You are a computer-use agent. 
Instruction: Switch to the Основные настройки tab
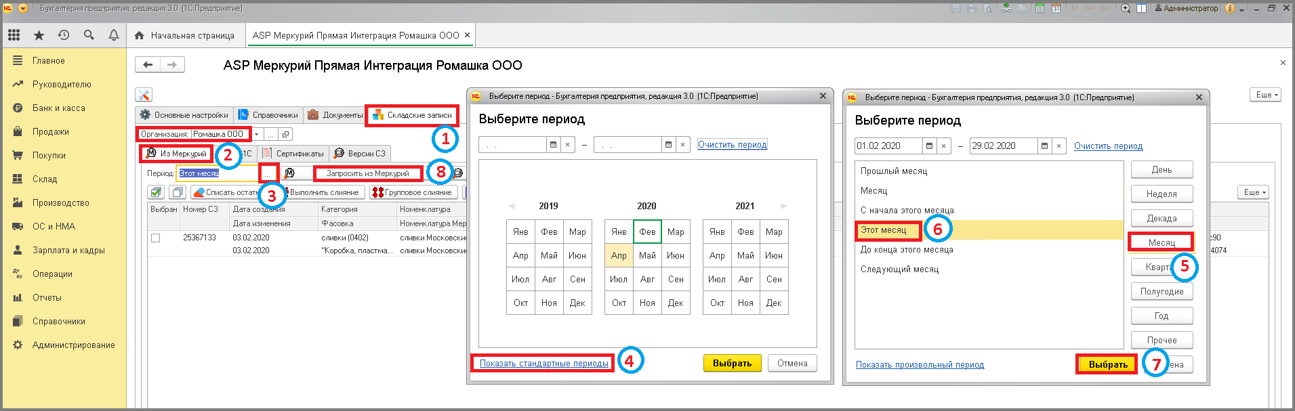tap(184, 115)
